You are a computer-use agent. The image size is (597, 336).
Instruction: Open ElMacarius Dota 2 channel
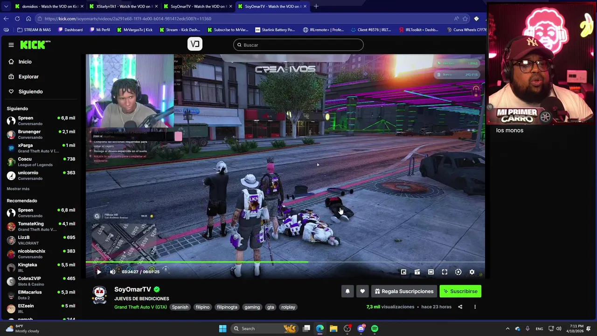click(x=41, y=294)
